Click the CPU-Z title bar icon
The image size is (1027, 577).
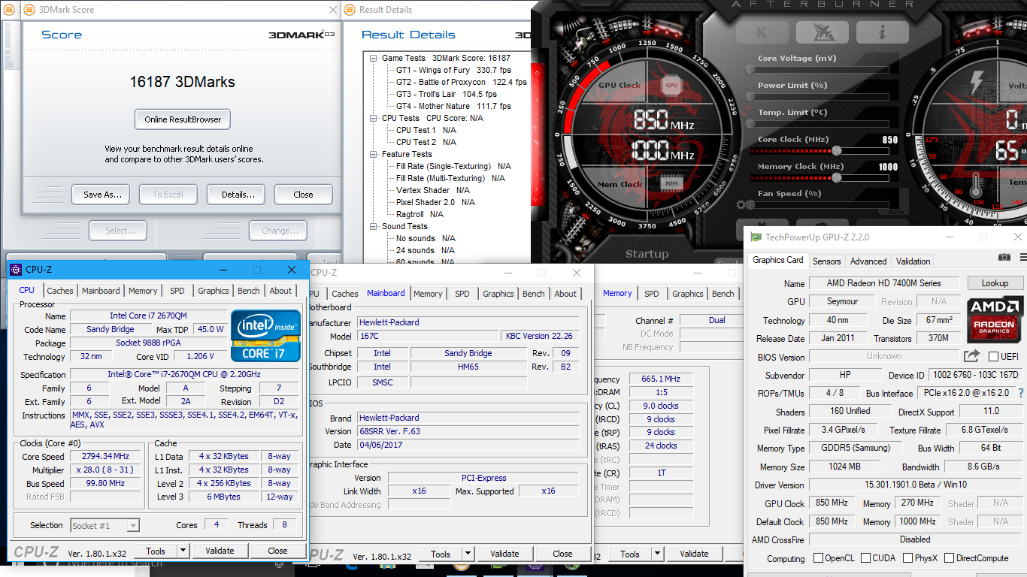16,269
